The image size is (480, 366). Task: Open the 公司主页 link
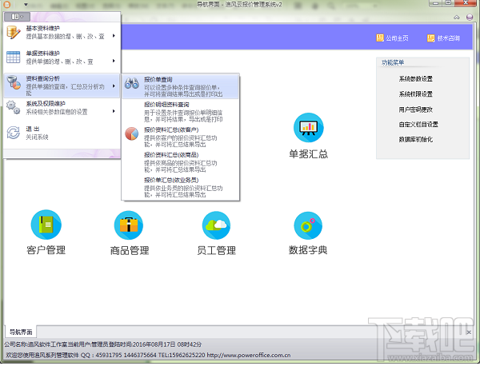(x=393, y=38)
